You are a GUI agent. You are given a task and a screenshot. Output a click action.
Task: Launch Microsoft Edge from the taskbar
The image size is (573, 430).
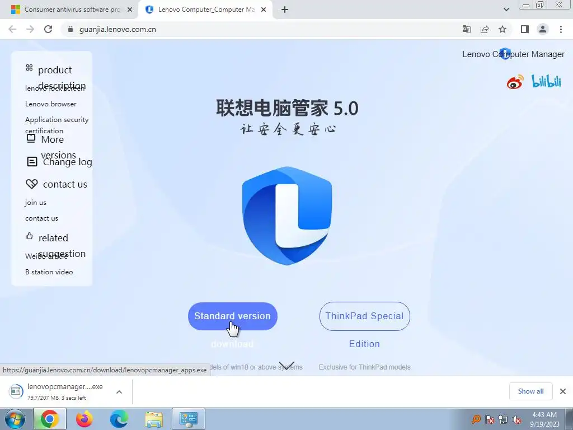coord(119,419)
